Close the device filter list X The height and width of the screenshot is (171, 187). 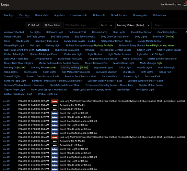tap(186, 32)
